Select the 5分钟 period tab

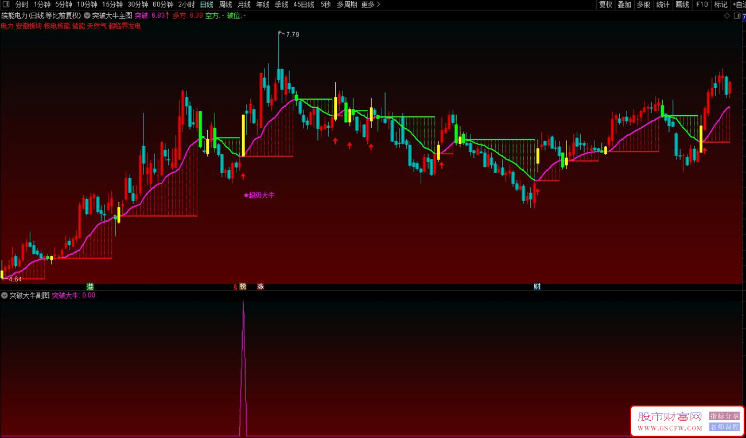(64, 5)
